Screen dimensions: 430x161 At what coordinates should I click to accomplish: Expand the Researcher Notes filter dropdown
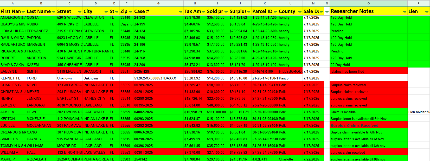(x=405, y=12)
